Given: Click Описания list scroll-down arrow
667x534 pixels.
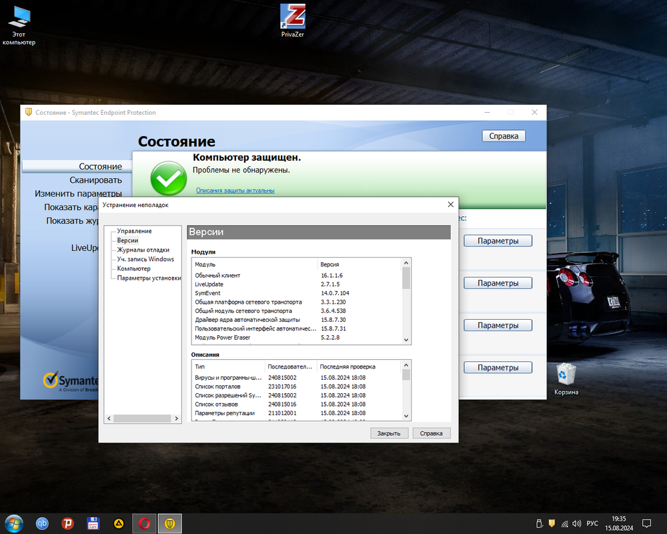Looking at the screenshot, I should (x=406, y=416).
